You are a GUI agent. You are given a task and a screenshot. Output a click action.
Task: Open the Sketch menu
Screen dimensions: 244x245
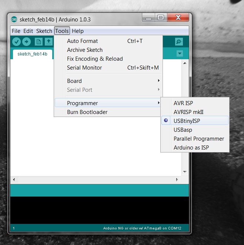coord(44,31)
